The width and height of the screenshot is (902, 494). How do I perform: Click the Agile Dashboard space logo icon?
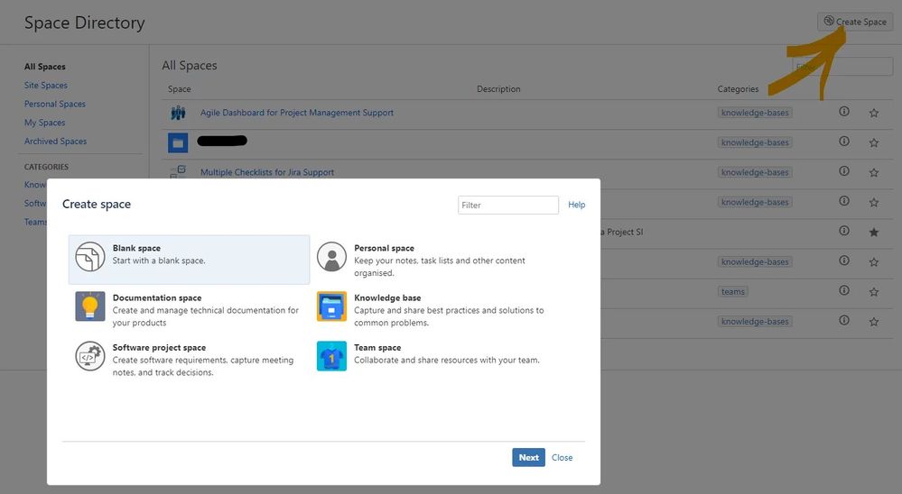click(178, 114)
